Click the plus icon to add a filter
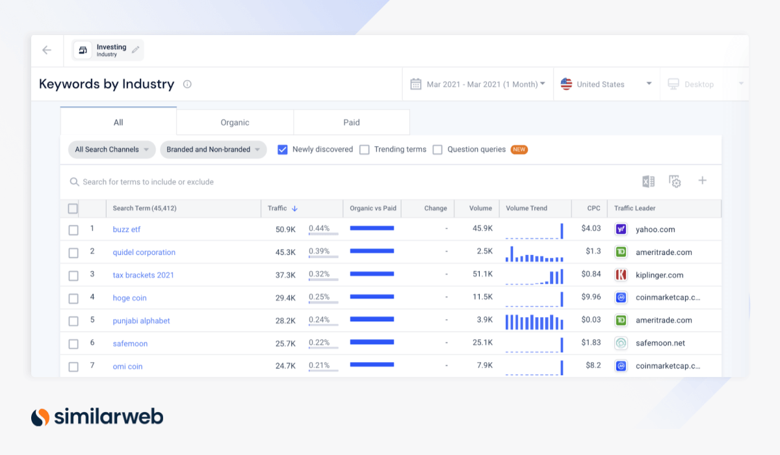This screenshot has width=780, height=455. (x=702, y=181)
